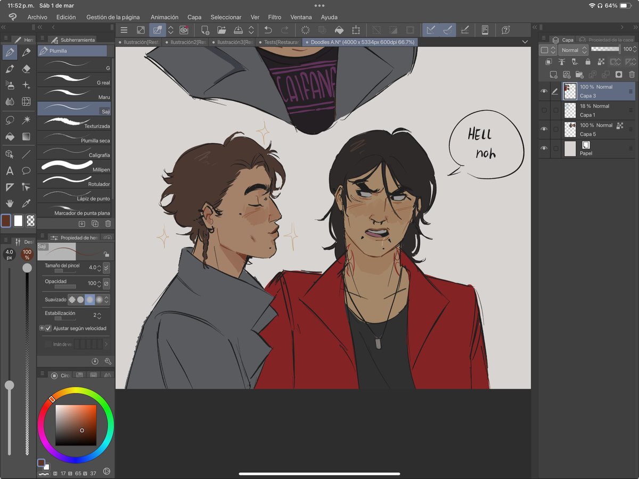Open the Archivo menu
Image resolution: width=639 pixels, height=479 pixels.
pos(37,17)
